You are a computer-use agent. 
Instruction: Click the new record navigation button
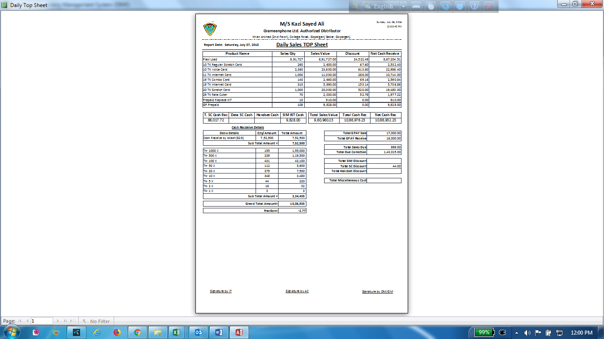pos(73,321)
